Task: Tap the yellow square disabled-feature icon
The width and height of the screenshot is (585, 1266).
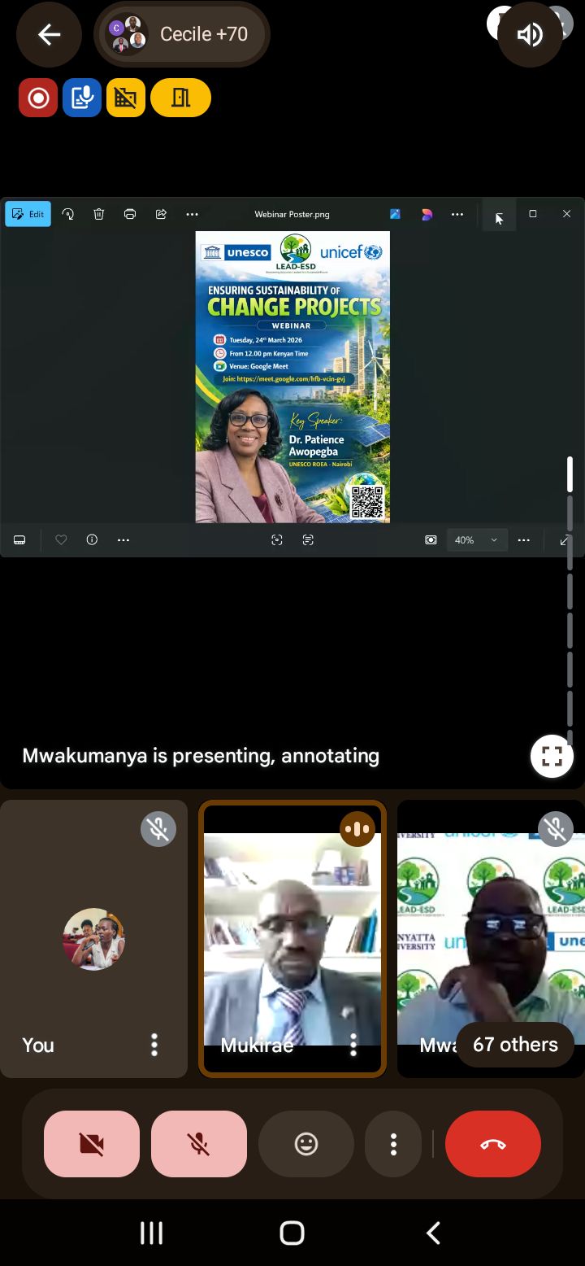Action: click(126, 98)
